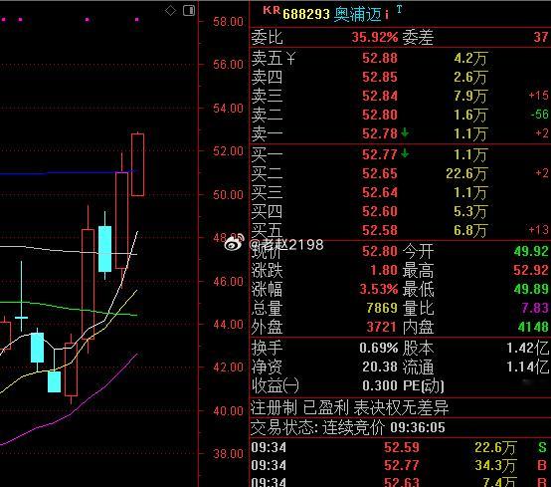Click 卖五 price 52.88
551x487 pixels.
(x=380, y=58)
